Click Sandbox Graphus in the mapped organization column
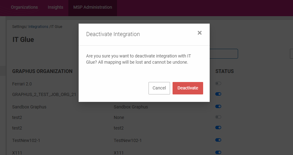This screenshot has width=293, height=155. (131, 107)
